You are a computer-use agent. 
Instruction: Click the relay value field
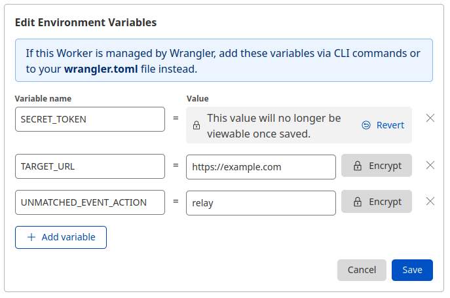click(261, 202)
